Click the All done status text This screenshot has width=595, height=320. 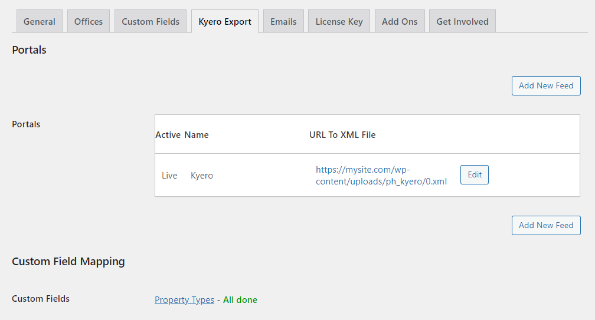pyautogui.click(x=240, y=300)
